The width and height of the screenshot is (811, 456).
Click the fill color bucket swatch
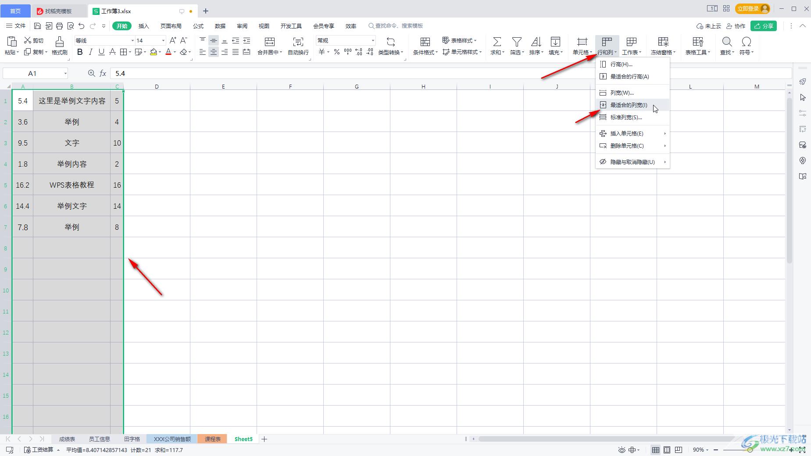click(154, 52)
